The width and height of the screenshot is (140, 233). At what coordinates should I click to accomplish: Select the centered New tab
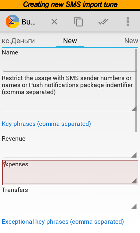pyautogui.click(x=70, y=41)
